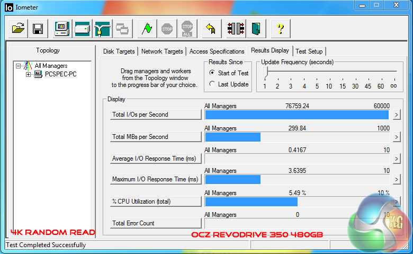Viewport: 413px width, 254px height.
Task: Open details arrow for Maximum I/O Response Time
Action: coord(397,179)
